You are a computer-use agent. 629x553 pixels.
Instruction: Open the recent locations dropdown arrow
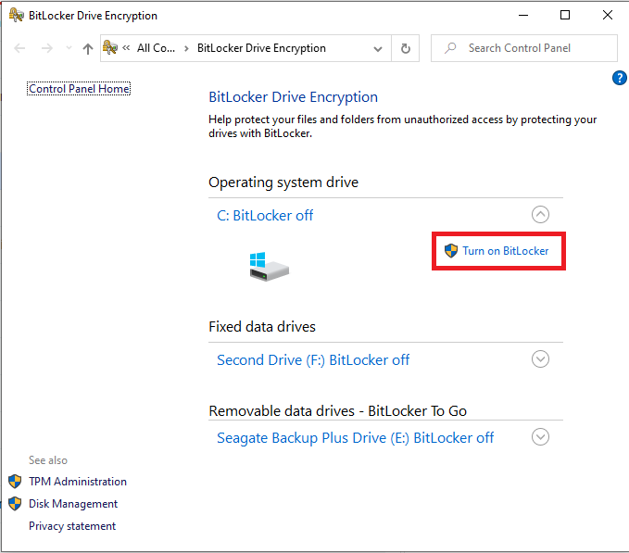click(69, 48)
